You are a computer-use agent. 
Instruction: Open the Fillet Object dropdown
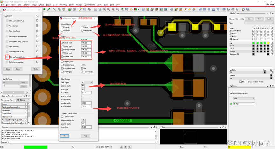[x=86, y=82]
